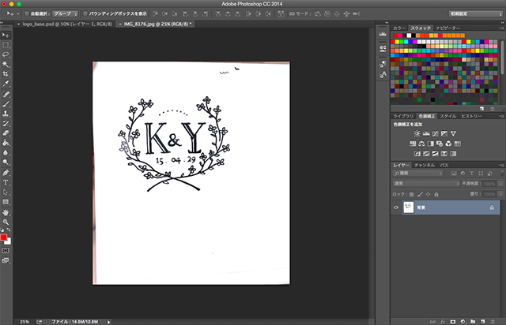This screenshot has width=506, height=325.
Task: Open the 通常 blend mode dropdown
Action: (x=426, y=184)
